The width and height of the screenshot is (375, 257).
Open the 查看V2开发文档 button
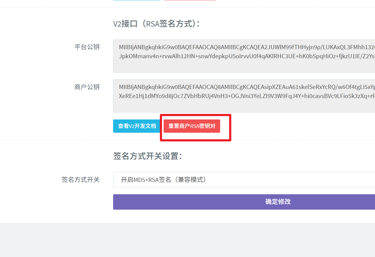[137, 126]
